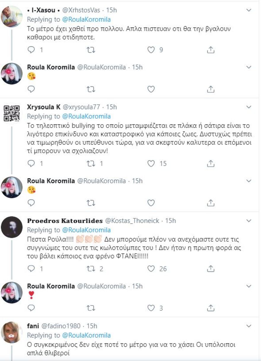261x361 pixels.
Task: Undo retweet on Proedros Katourlides' tweet
Action: pos(91,269)
